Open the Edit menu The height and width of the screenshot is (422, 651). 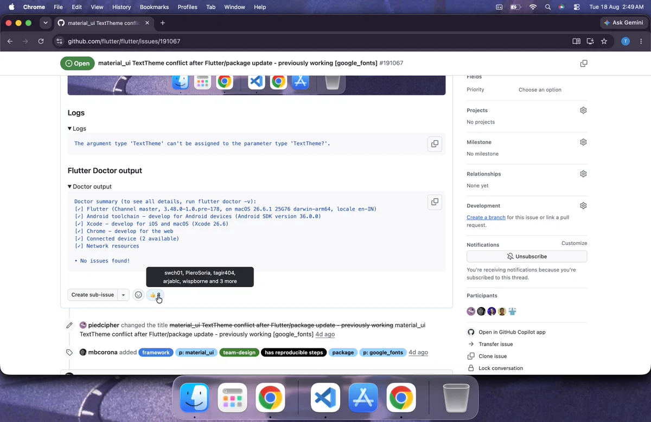click(76, 7)
